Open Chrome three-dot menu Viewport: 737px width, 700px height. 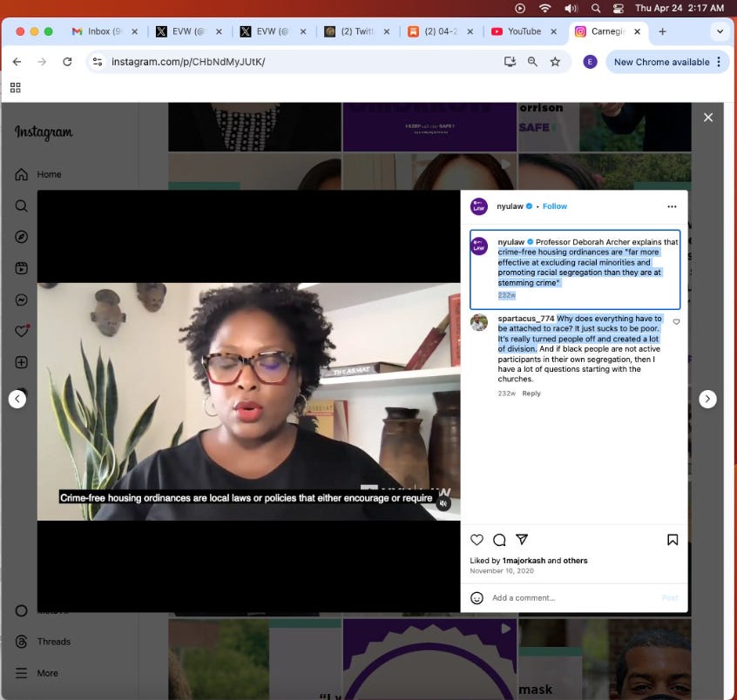[x=719, y=62]
